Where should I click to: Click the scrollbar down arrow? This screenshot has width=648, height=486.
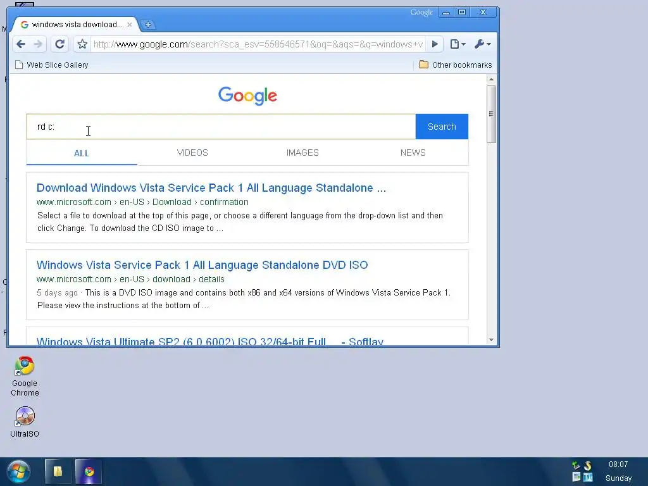(491, 340)
